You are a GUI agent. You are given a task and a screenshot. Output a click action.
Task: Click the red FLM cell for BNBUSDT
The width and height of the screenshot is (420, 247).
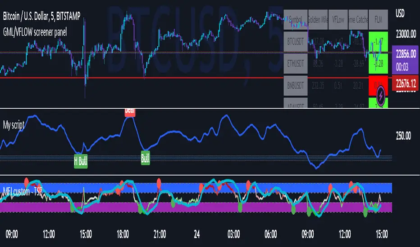(378, 85)
